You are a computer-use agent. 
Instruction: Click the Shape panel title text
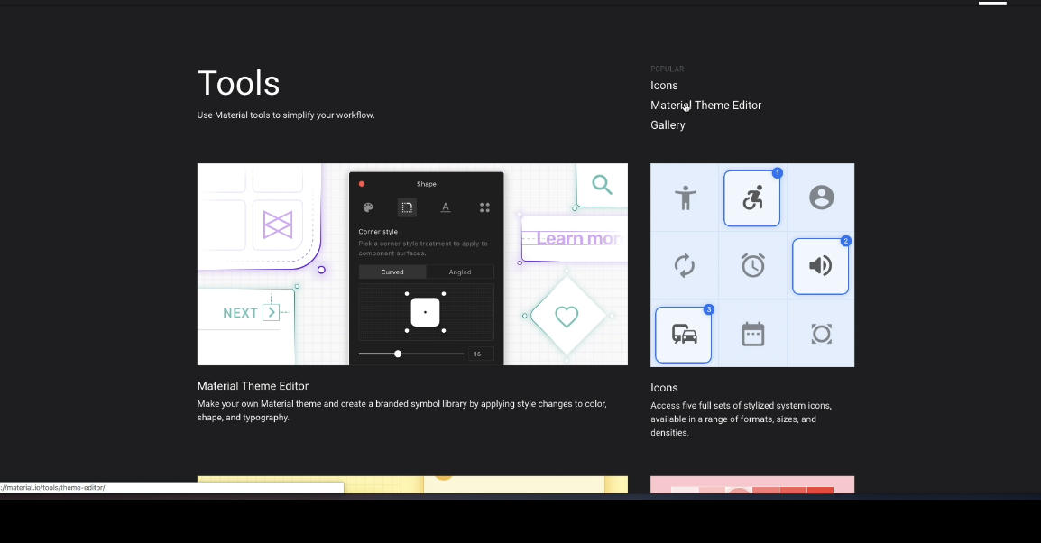[426, 184]
